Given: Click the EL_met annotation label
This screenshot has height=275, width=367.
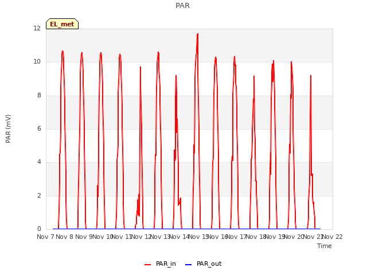Looking at the screenshot, I should (62, 24).
